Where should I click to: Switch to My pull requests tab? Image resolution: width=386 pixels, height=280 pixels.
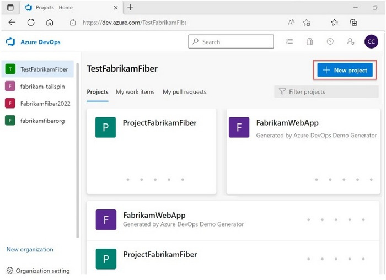pyautogui.click(x=185, y=92)
